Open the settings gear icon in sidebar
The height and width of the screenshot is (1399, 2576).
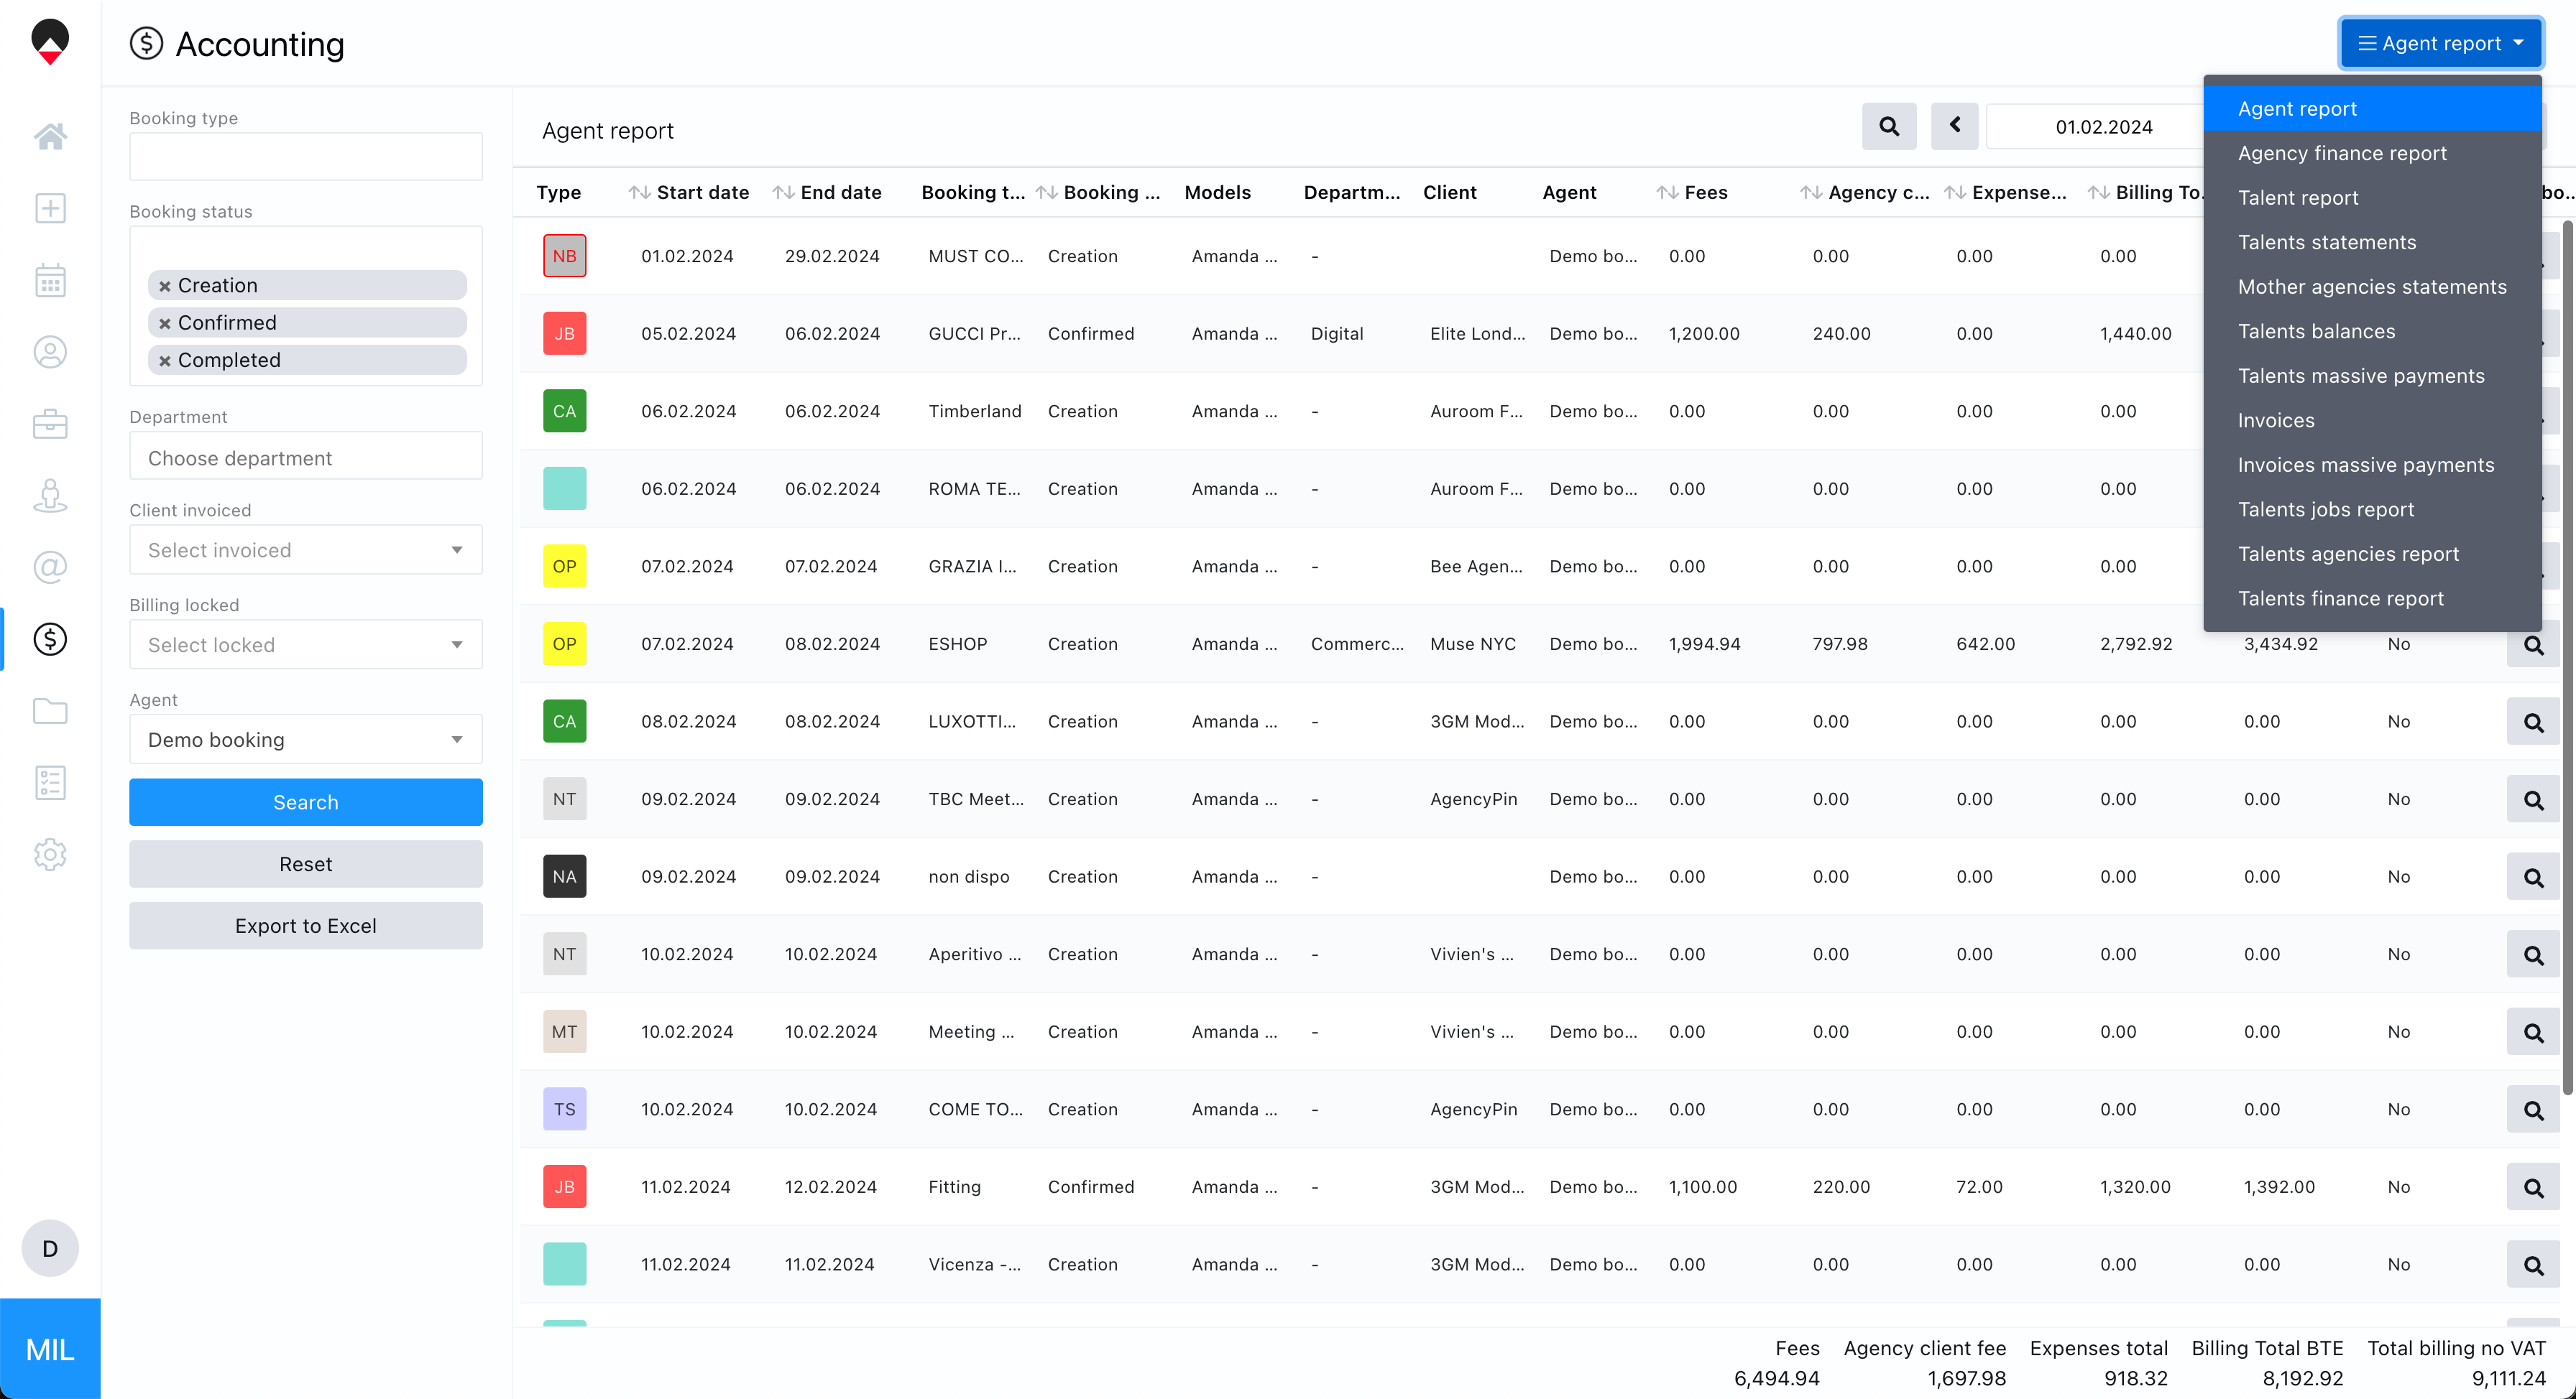(50, 855)
